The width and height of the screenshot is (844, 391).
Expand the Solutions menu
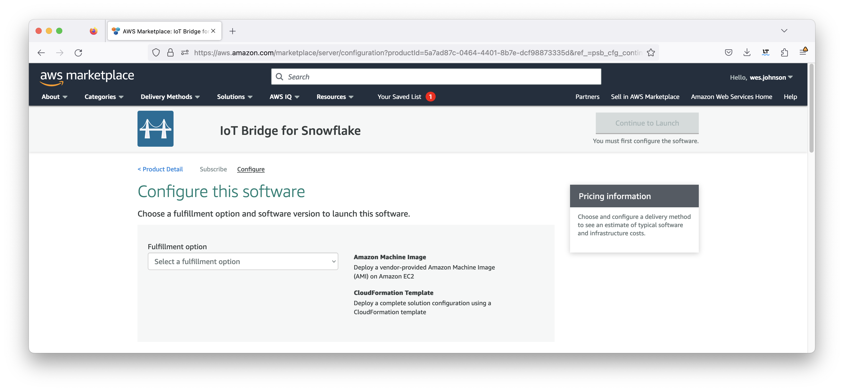(x=235, y=97)
